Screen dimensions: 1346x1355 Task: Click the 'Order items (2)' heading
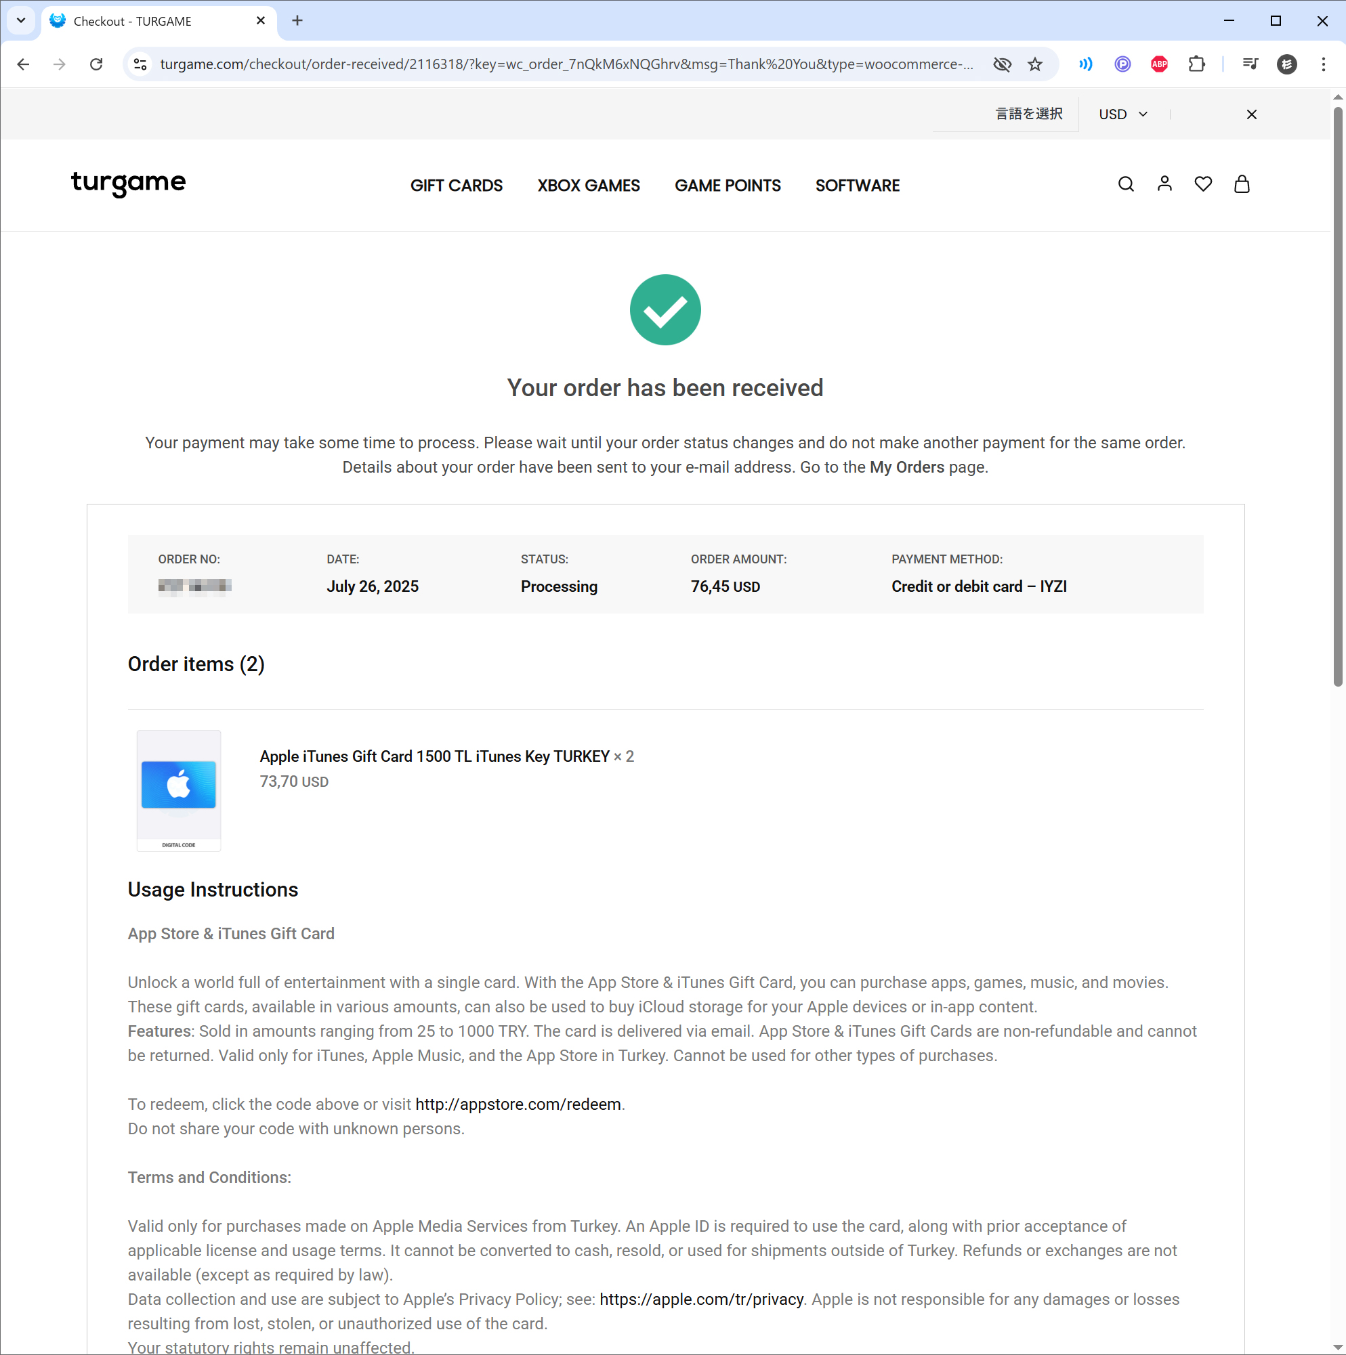pyautogui.click(x=196, y=664)
